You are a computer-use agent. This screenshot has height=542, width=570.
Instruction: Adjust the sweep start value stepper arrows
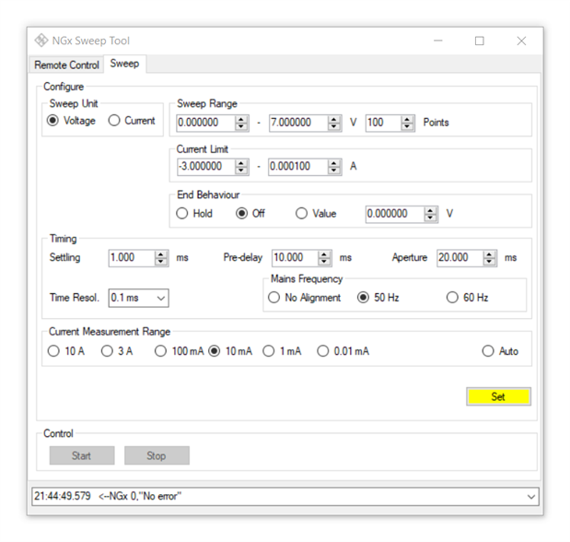tap(241, 123)
